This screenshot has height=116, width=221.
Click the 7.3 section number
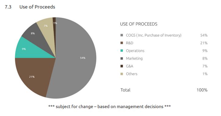pos(8,7)
